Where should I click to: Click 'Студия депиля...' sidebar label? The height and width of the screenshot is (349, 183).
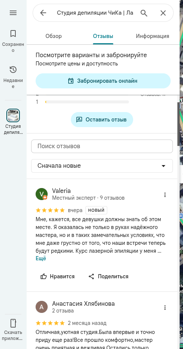[13, 129]
